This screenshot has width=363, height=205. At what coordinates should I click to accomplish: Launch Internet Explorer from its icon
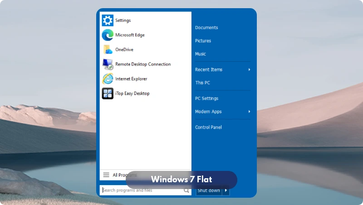(x=108, y=79)
